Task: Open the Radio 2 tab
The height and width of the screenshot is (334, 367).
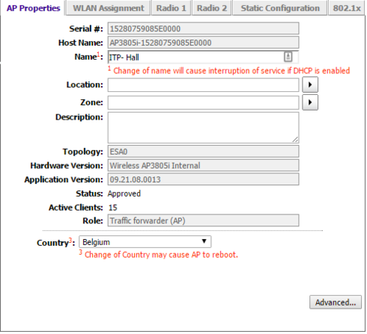Action: pyautogui.click(x=212, y=8)
